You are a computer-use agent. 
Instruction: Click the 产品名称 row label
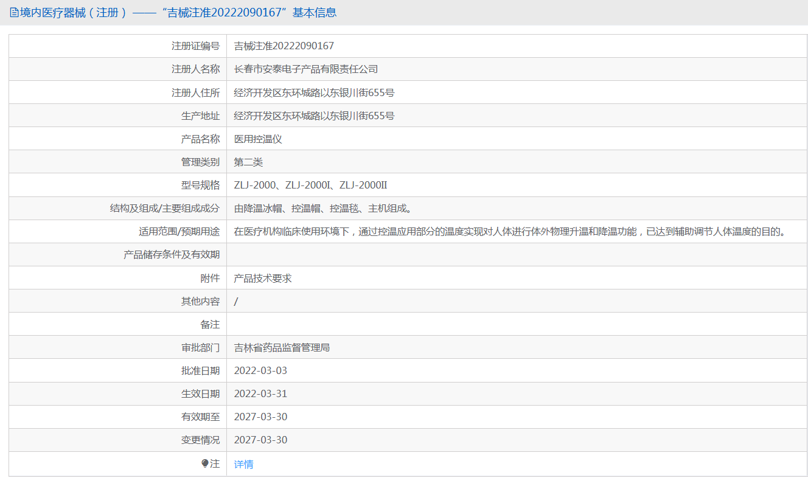tap(200, 139)
